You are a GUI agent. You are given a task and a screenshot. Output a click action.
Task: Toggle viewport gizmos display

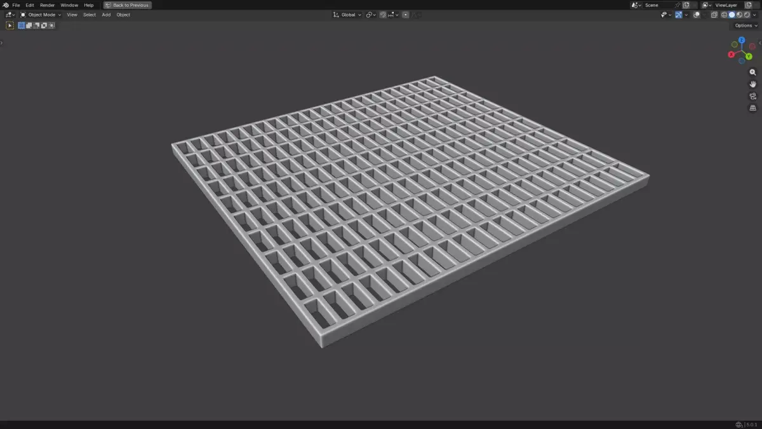click(x=679, y=15)
